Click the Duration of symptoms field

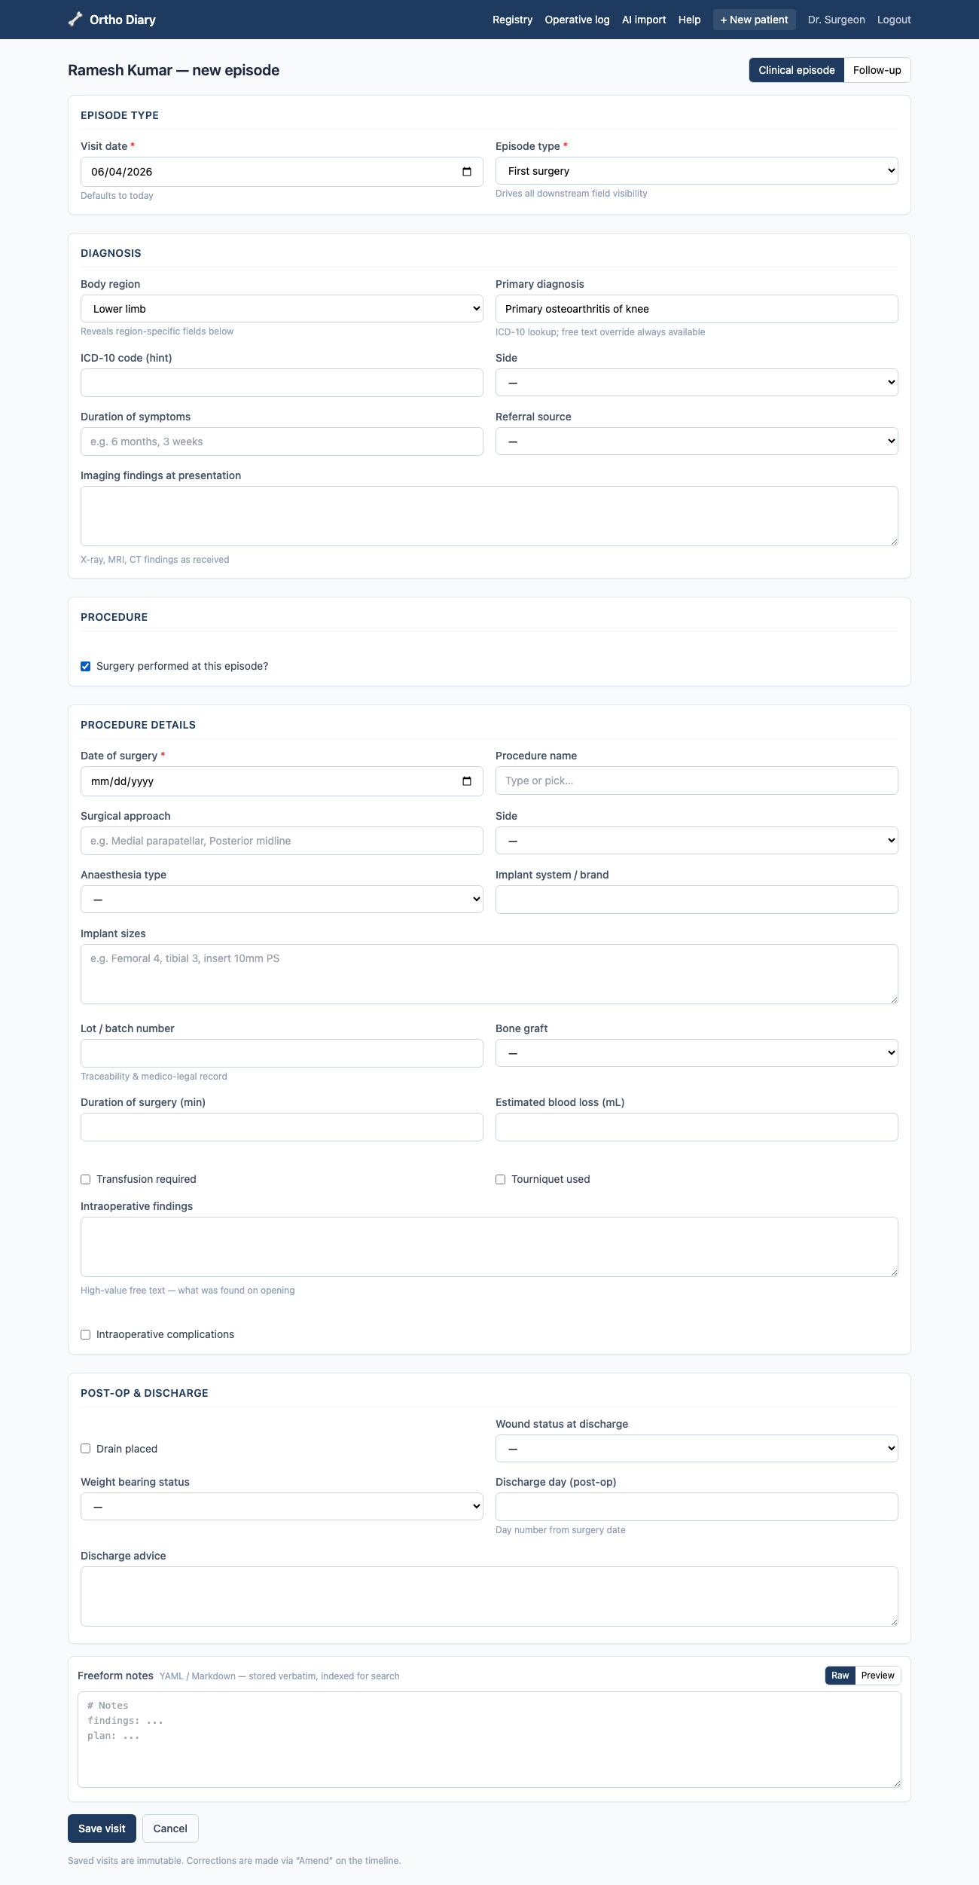282,441
